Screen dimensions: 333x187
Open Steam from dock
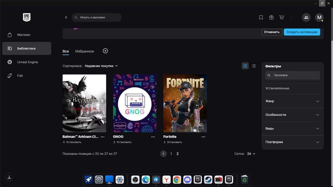[x=208, y=180]
